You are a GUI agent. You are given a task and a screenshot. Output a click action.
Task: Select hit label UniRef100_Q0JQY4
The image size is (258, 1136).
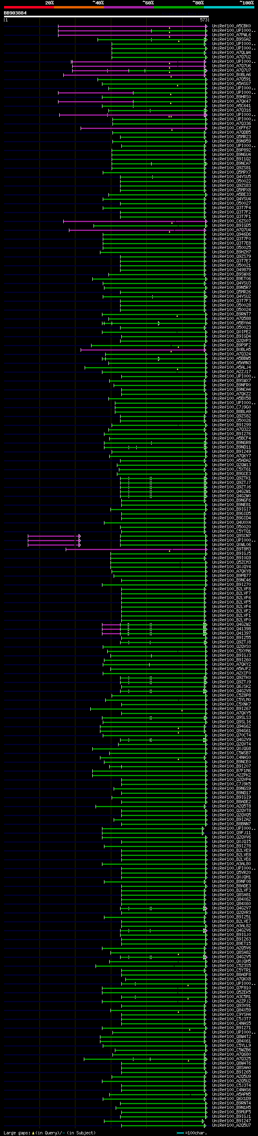click(x=231, y=567)
